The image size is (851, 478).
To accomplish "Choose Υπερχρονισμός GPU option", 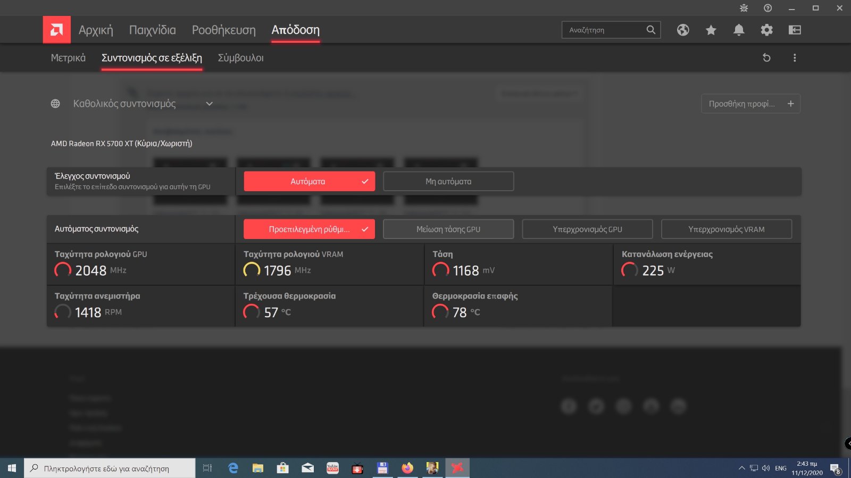I will click(x=587, y=229).
